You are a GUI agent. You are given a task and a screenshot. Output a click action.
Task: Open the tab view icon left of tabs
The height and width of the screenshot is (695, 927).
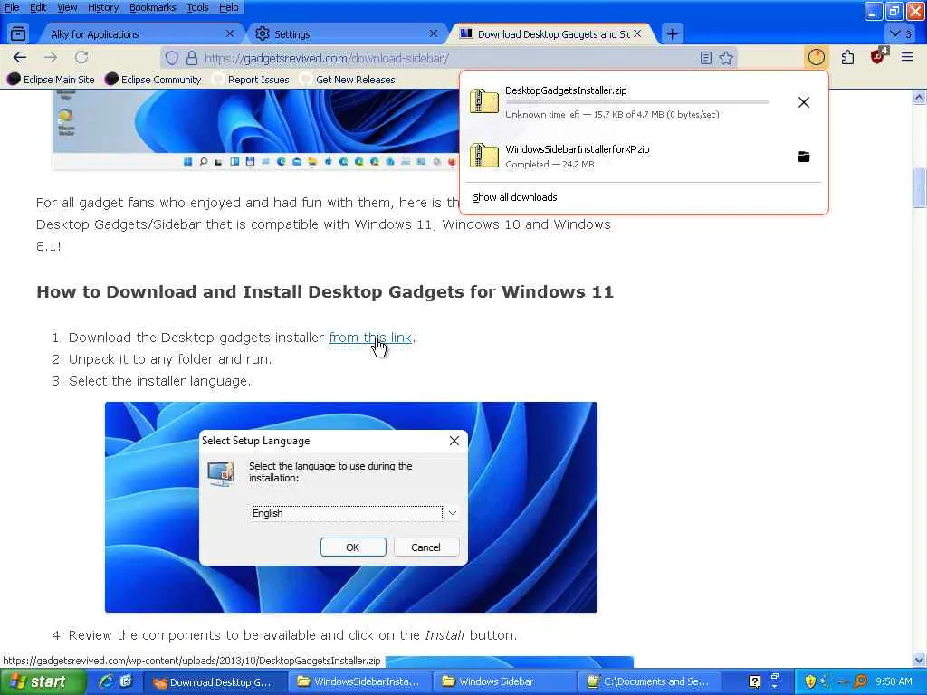[x=18, y=33]
